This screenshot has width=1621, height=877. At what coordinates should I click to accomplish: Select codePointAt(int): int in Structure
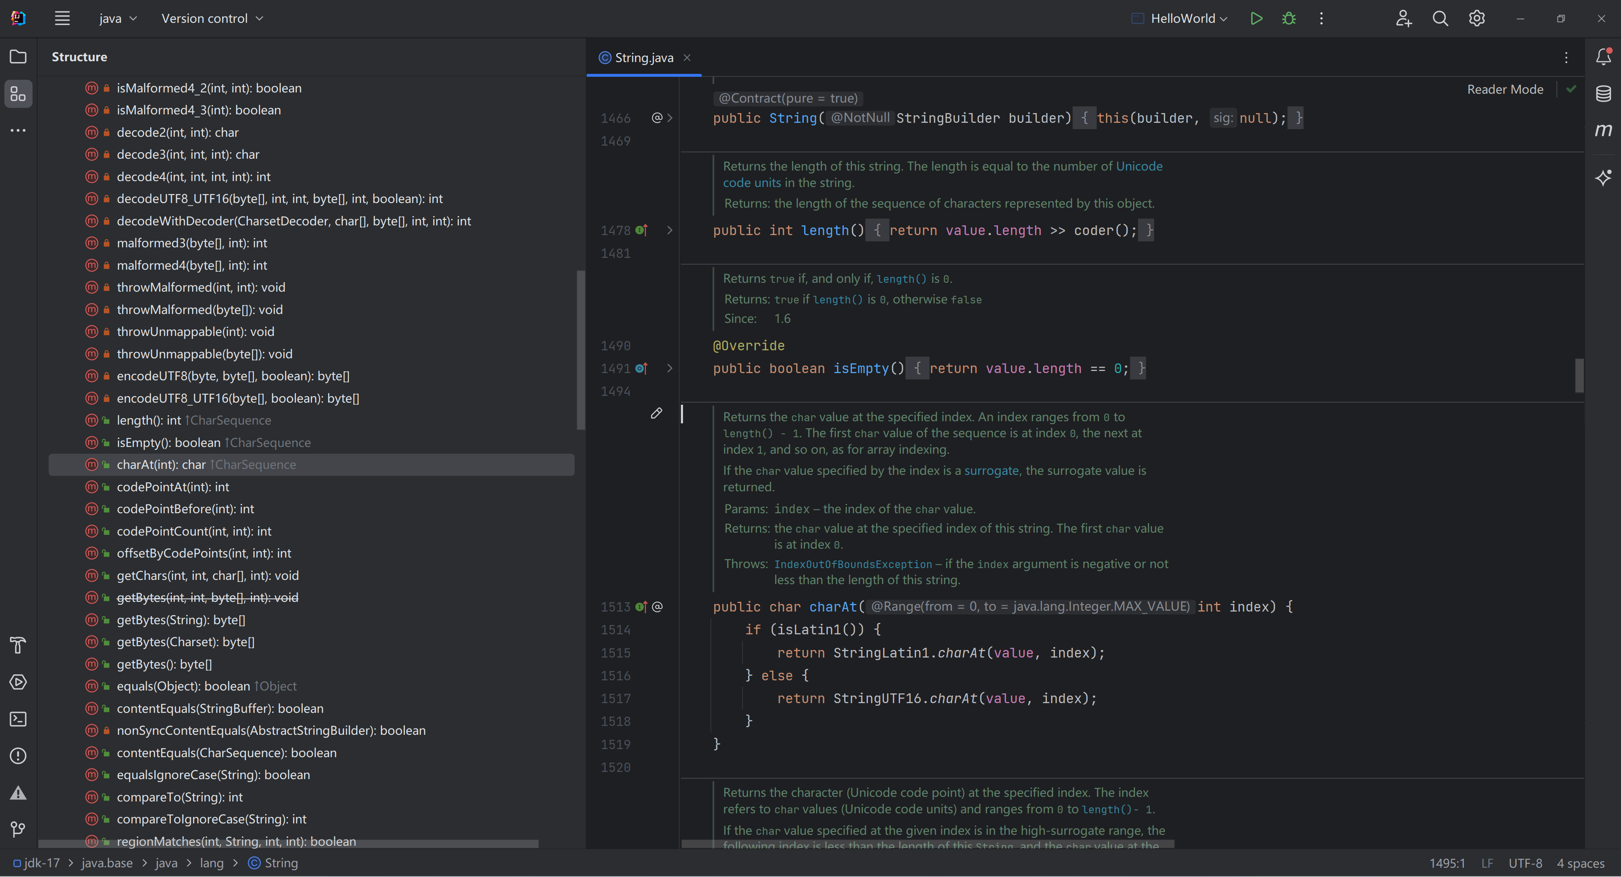[311, 487]
